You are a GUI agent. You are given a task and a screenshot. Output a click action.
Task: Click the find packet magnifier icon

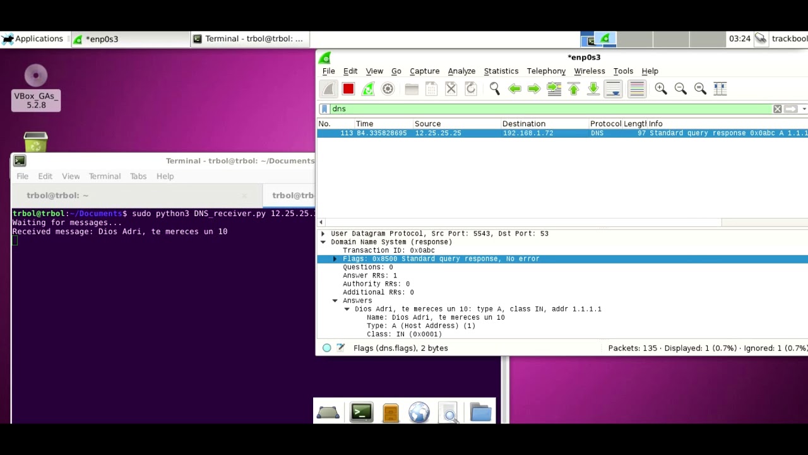(495, 89)
